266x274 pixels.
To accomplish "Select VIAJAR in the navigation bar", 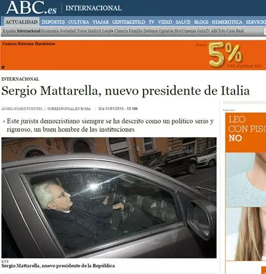I will 100,22.
